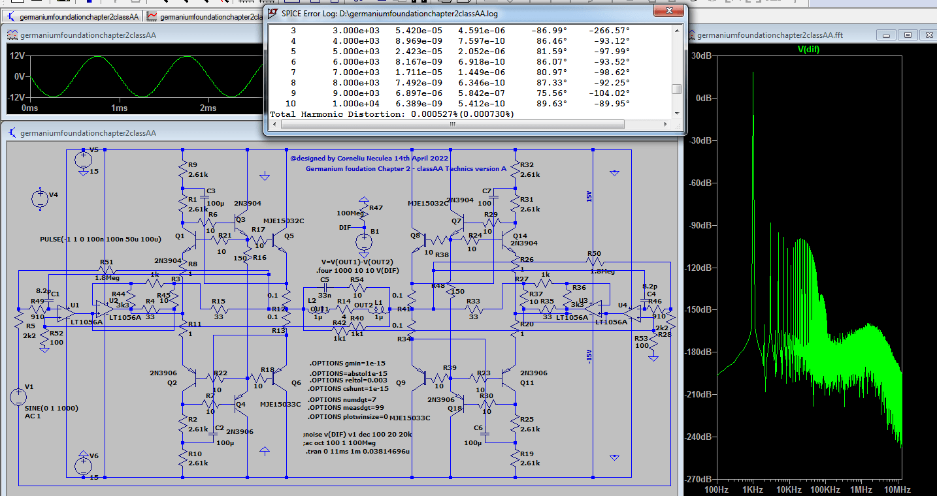Minimize the germaniumfoundationchapter2classAA.fft window
Screen dimensions: 937x496
pos(887,35)
